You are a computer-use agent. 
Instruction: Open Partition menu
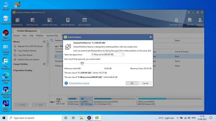(40, 36)
